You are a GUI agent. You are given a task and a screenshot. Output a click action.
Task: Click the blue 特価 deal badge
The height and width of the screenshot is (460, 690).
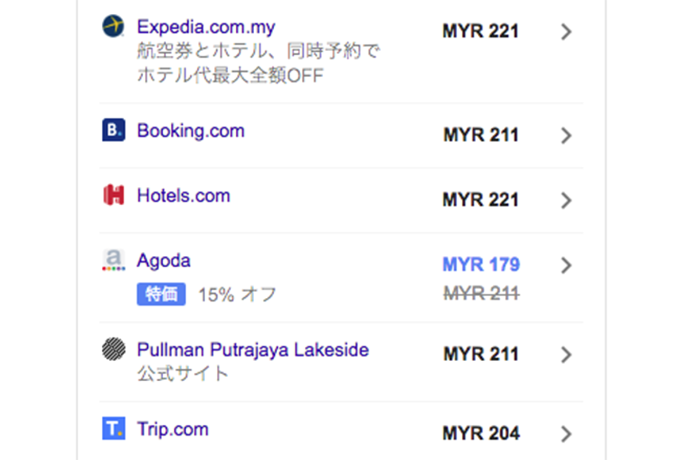(161, 294)
